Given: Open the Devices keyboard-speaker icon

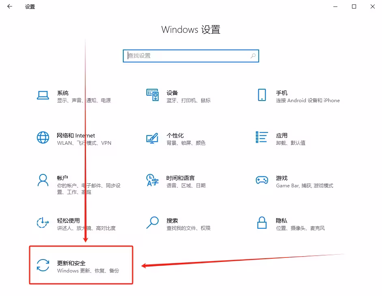Looking at the screenshot, I should [152, 95].
